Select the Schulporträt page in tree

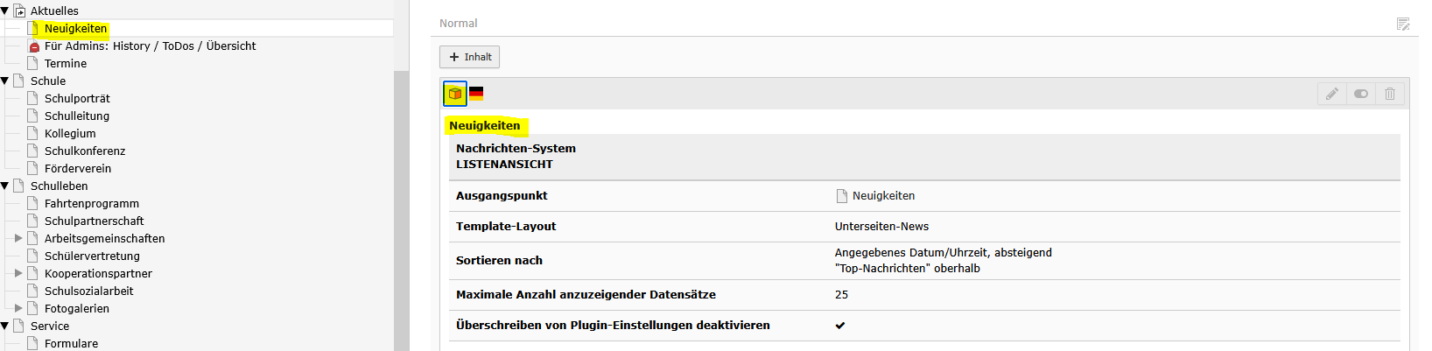(77, 99)
